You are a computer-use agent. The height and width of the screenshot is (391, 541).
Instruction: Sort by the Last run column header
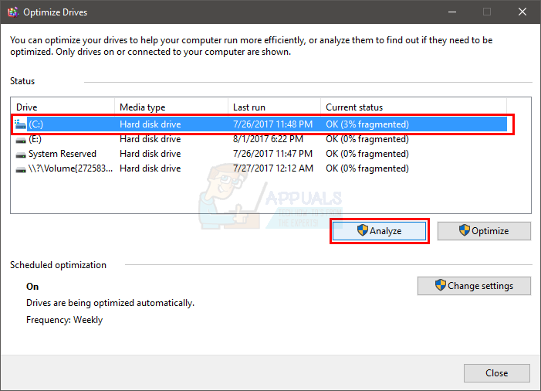pyautogui.click(x=274, y=107)
